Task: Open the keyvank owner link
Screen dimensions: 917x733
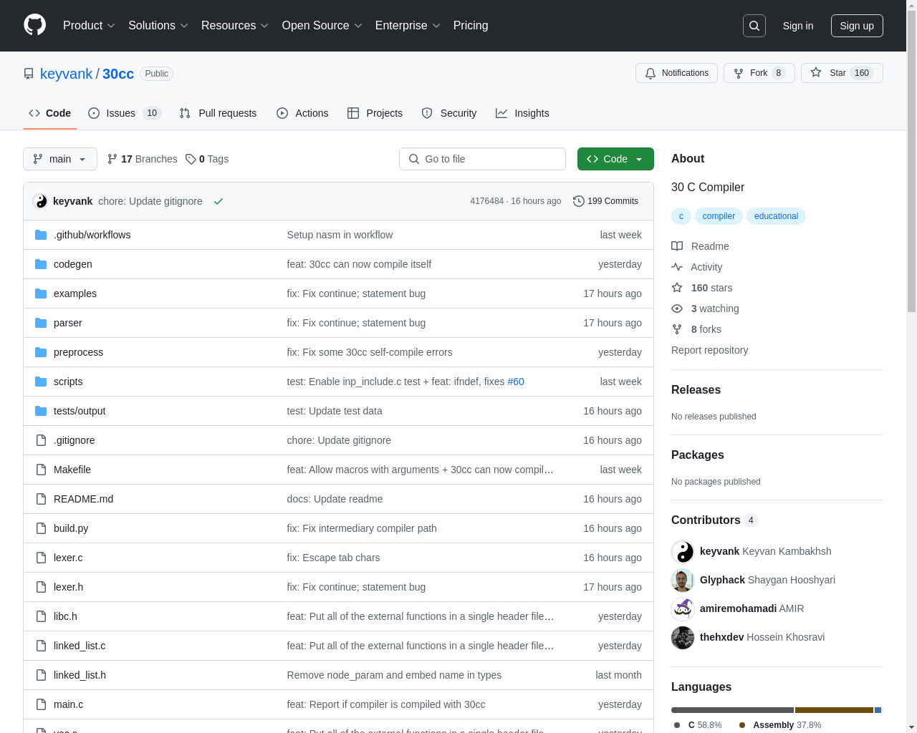Action: [66, 74]
